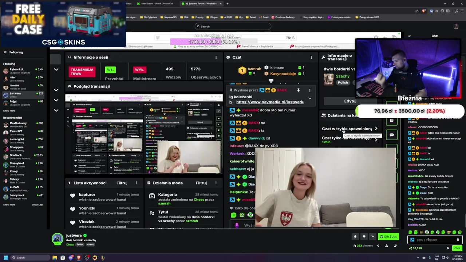Click the Polish tag under stream title
Screen dimensions: 466x262
click(x=79, y=245)
